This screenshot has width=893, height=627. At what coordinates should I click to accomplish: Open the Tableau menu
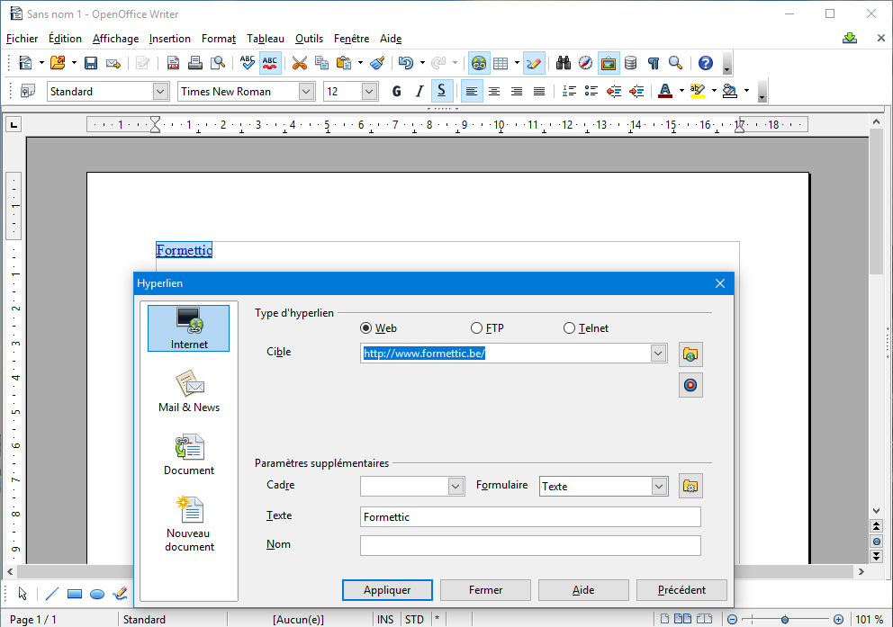266,39
